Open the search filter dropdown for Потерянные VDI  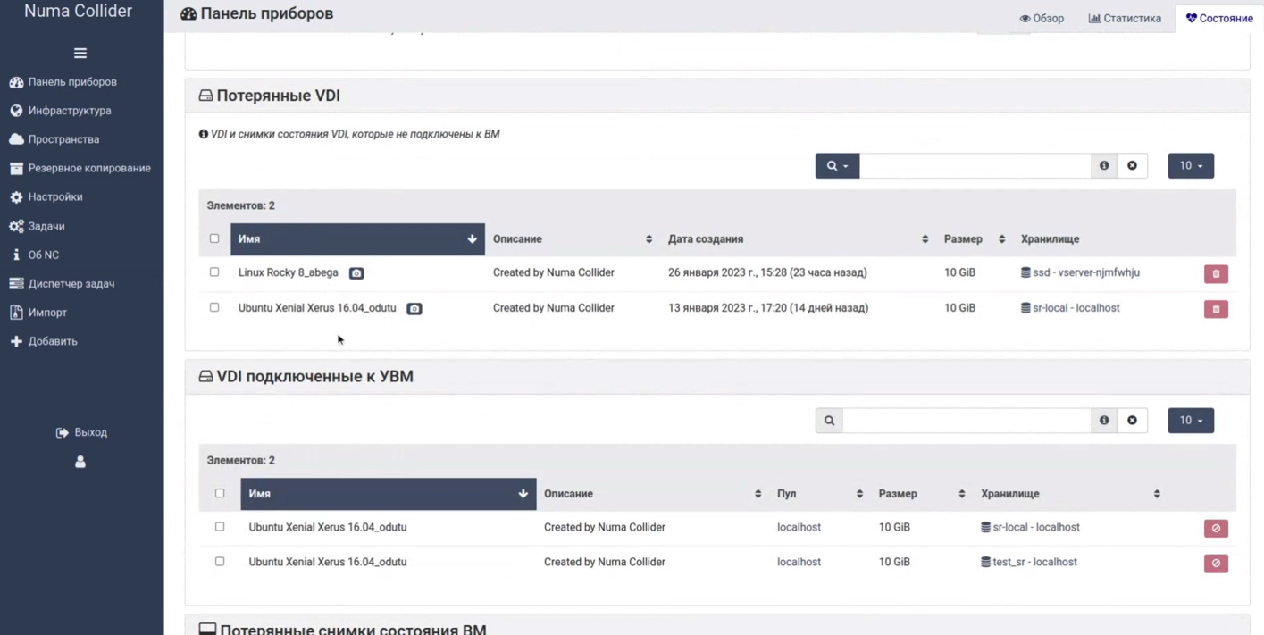[x=837, y=165]
